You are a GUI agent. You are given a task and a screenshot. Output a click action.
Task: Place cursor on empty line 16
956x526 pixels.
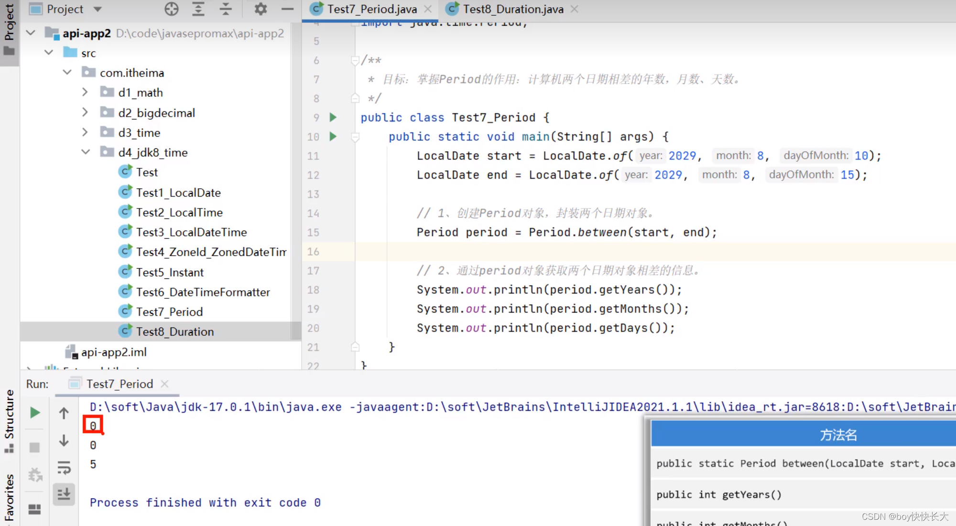(655, 252)
